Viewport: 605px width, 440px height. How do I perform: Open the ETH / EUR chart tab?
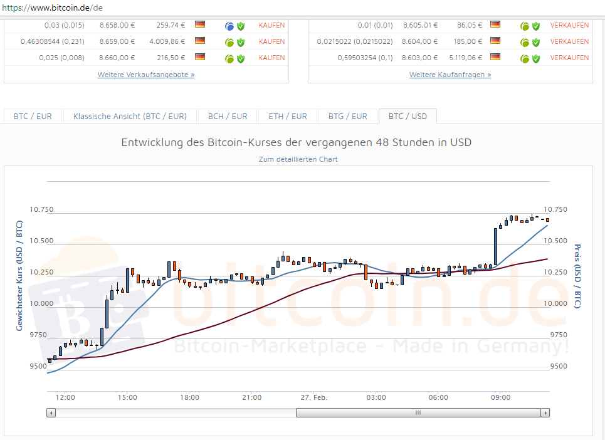(287, 116)
